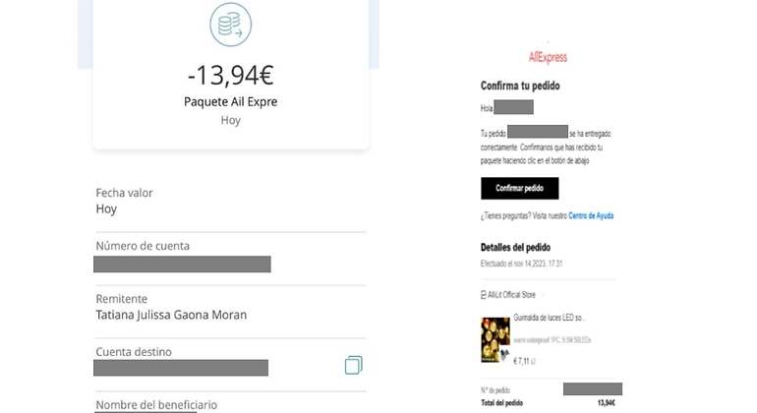Select the -13,94€ transfer amount

point(231,76)
